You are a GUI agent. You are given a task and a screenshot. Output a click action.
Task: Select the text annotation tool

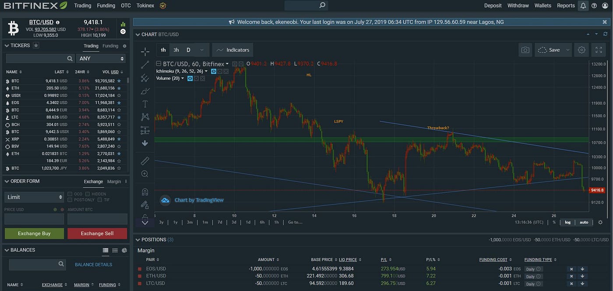point(145,104)
